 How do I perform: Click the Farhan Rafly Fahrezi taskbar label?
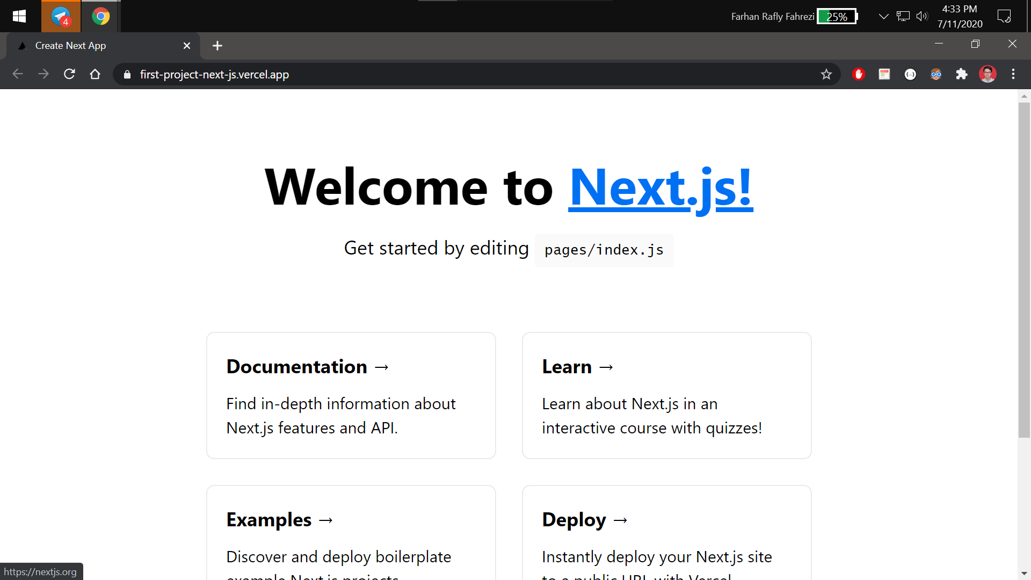click(772, 17)
